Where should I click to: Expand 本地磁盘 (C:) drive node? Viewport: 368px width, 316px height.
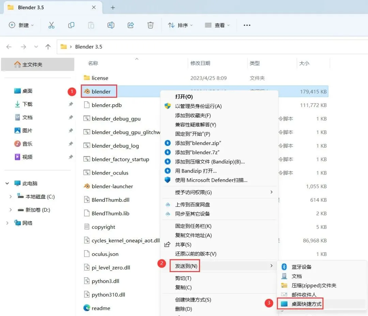[x=10, y=196]
